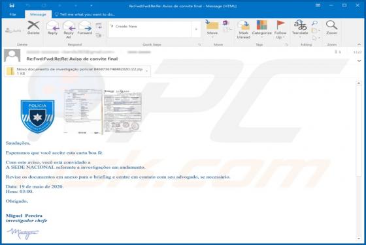Expand the message header chevron
366x245 pixels.
(x=359, y=61)
